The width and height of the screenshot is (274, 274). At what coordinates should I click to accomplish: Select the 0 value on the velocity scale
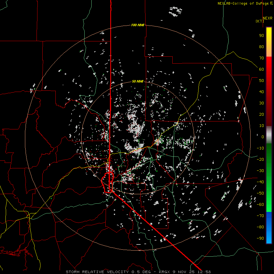pyautogui.click(x=263, y=137)
